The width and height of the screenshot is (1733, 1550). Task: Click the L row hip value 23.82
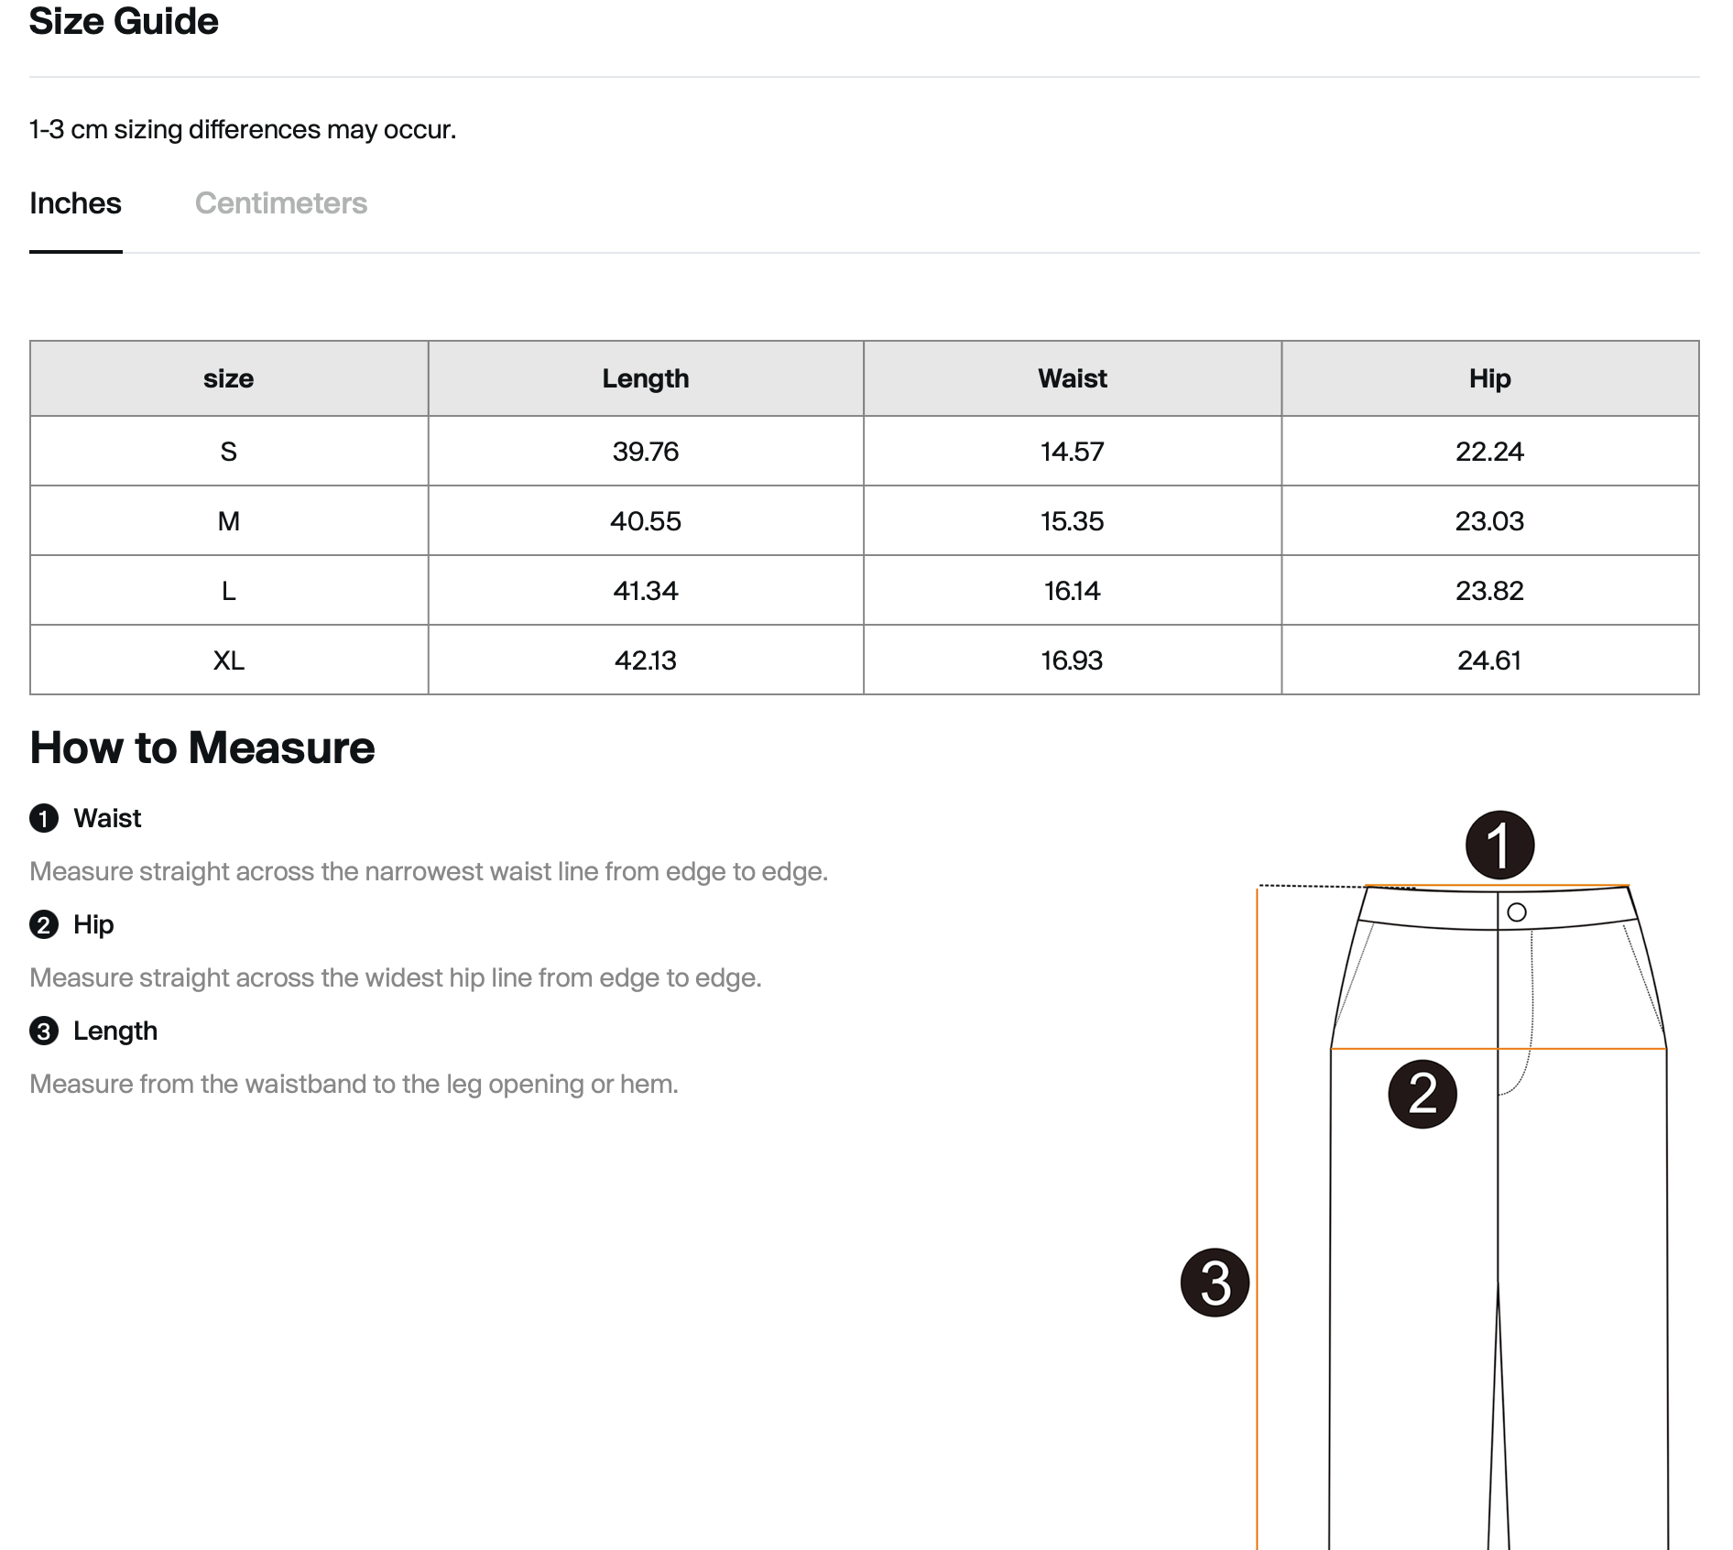point(1490,591)
